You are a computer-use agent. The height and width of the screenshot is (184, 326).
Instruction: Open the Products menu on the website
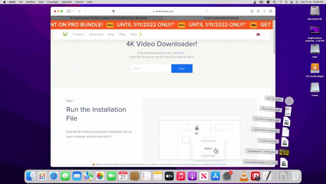pyautogui.click(x=78, y=34)
